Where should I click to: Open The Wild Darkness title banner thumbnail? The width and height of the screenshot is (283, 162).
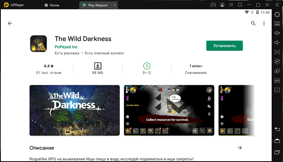click(x=74, y=110)
